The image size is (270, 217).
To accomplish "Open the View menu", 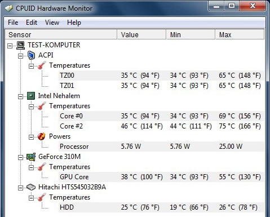I will [x=52, y=23].
